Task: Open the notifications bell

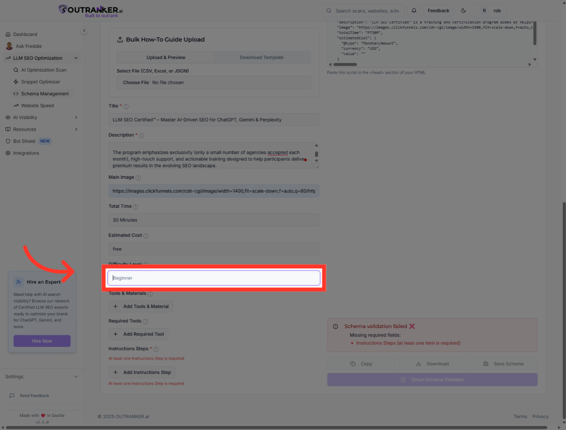Action: click(414, 11)
